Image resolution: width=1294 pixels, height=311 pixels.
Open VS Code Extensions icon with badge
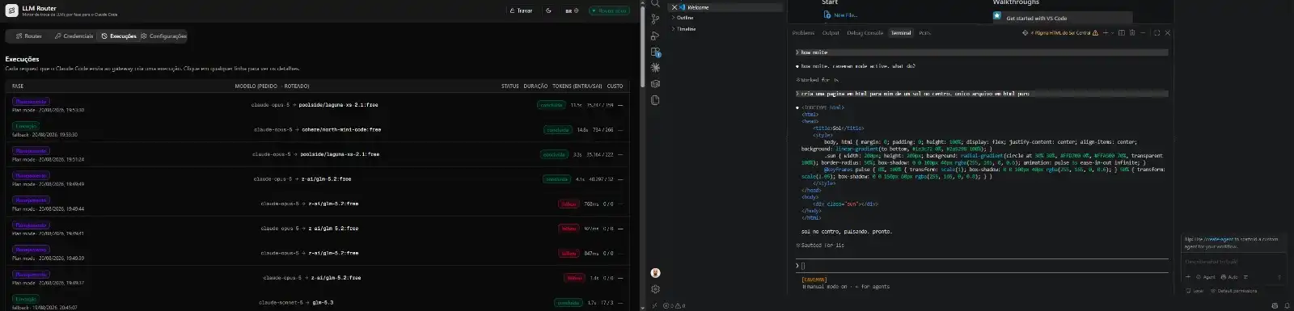pos(655,52)
